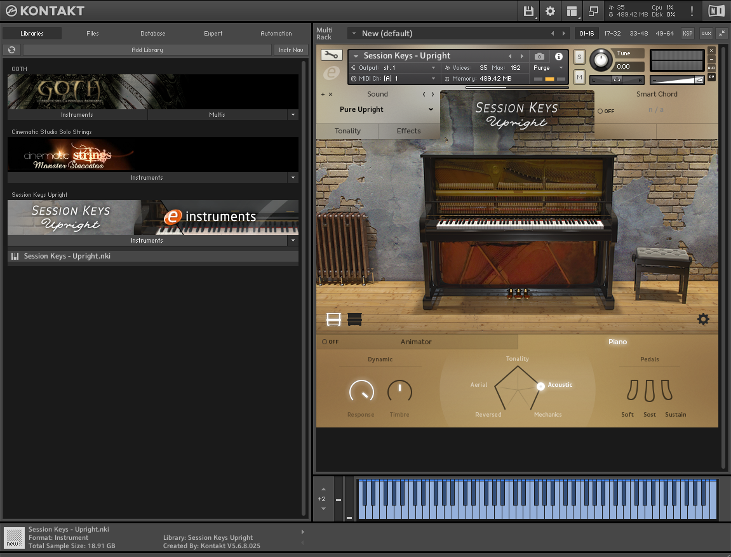The image size is (731, 557).
Task: Switch to the Expert tab
Action: [213, 34]
